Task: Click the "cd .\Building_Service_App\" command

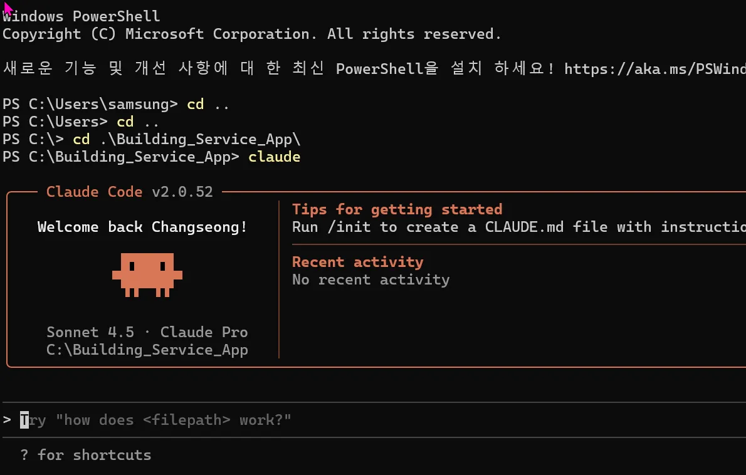Action: point(191,139)
